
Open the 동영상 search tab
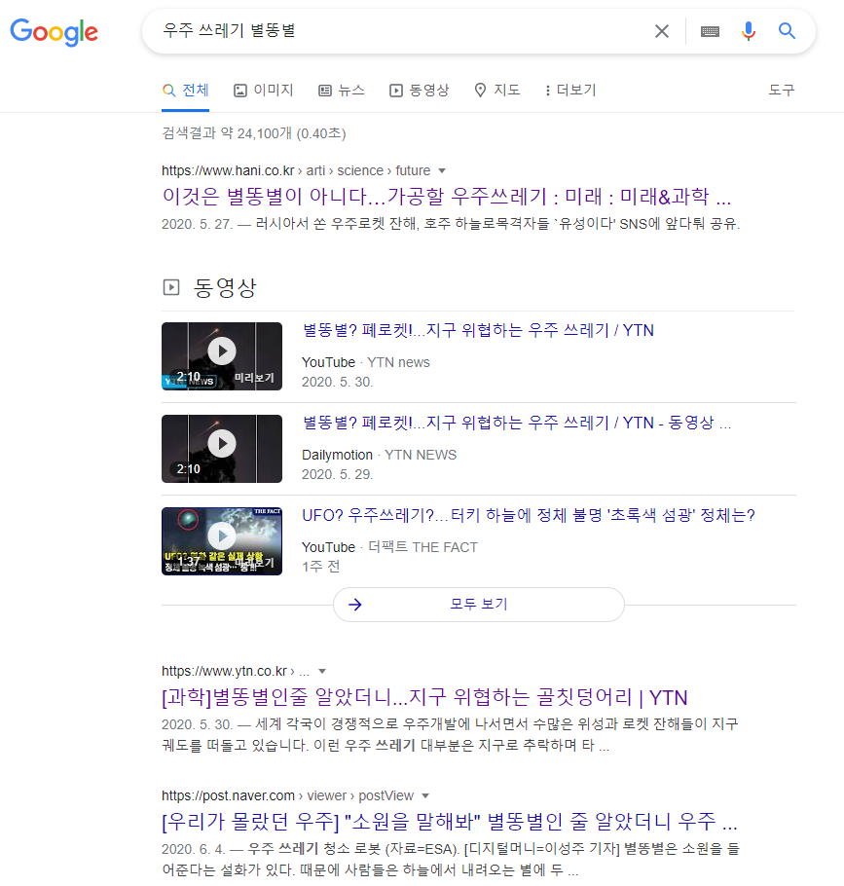click(x=419, y=90)
